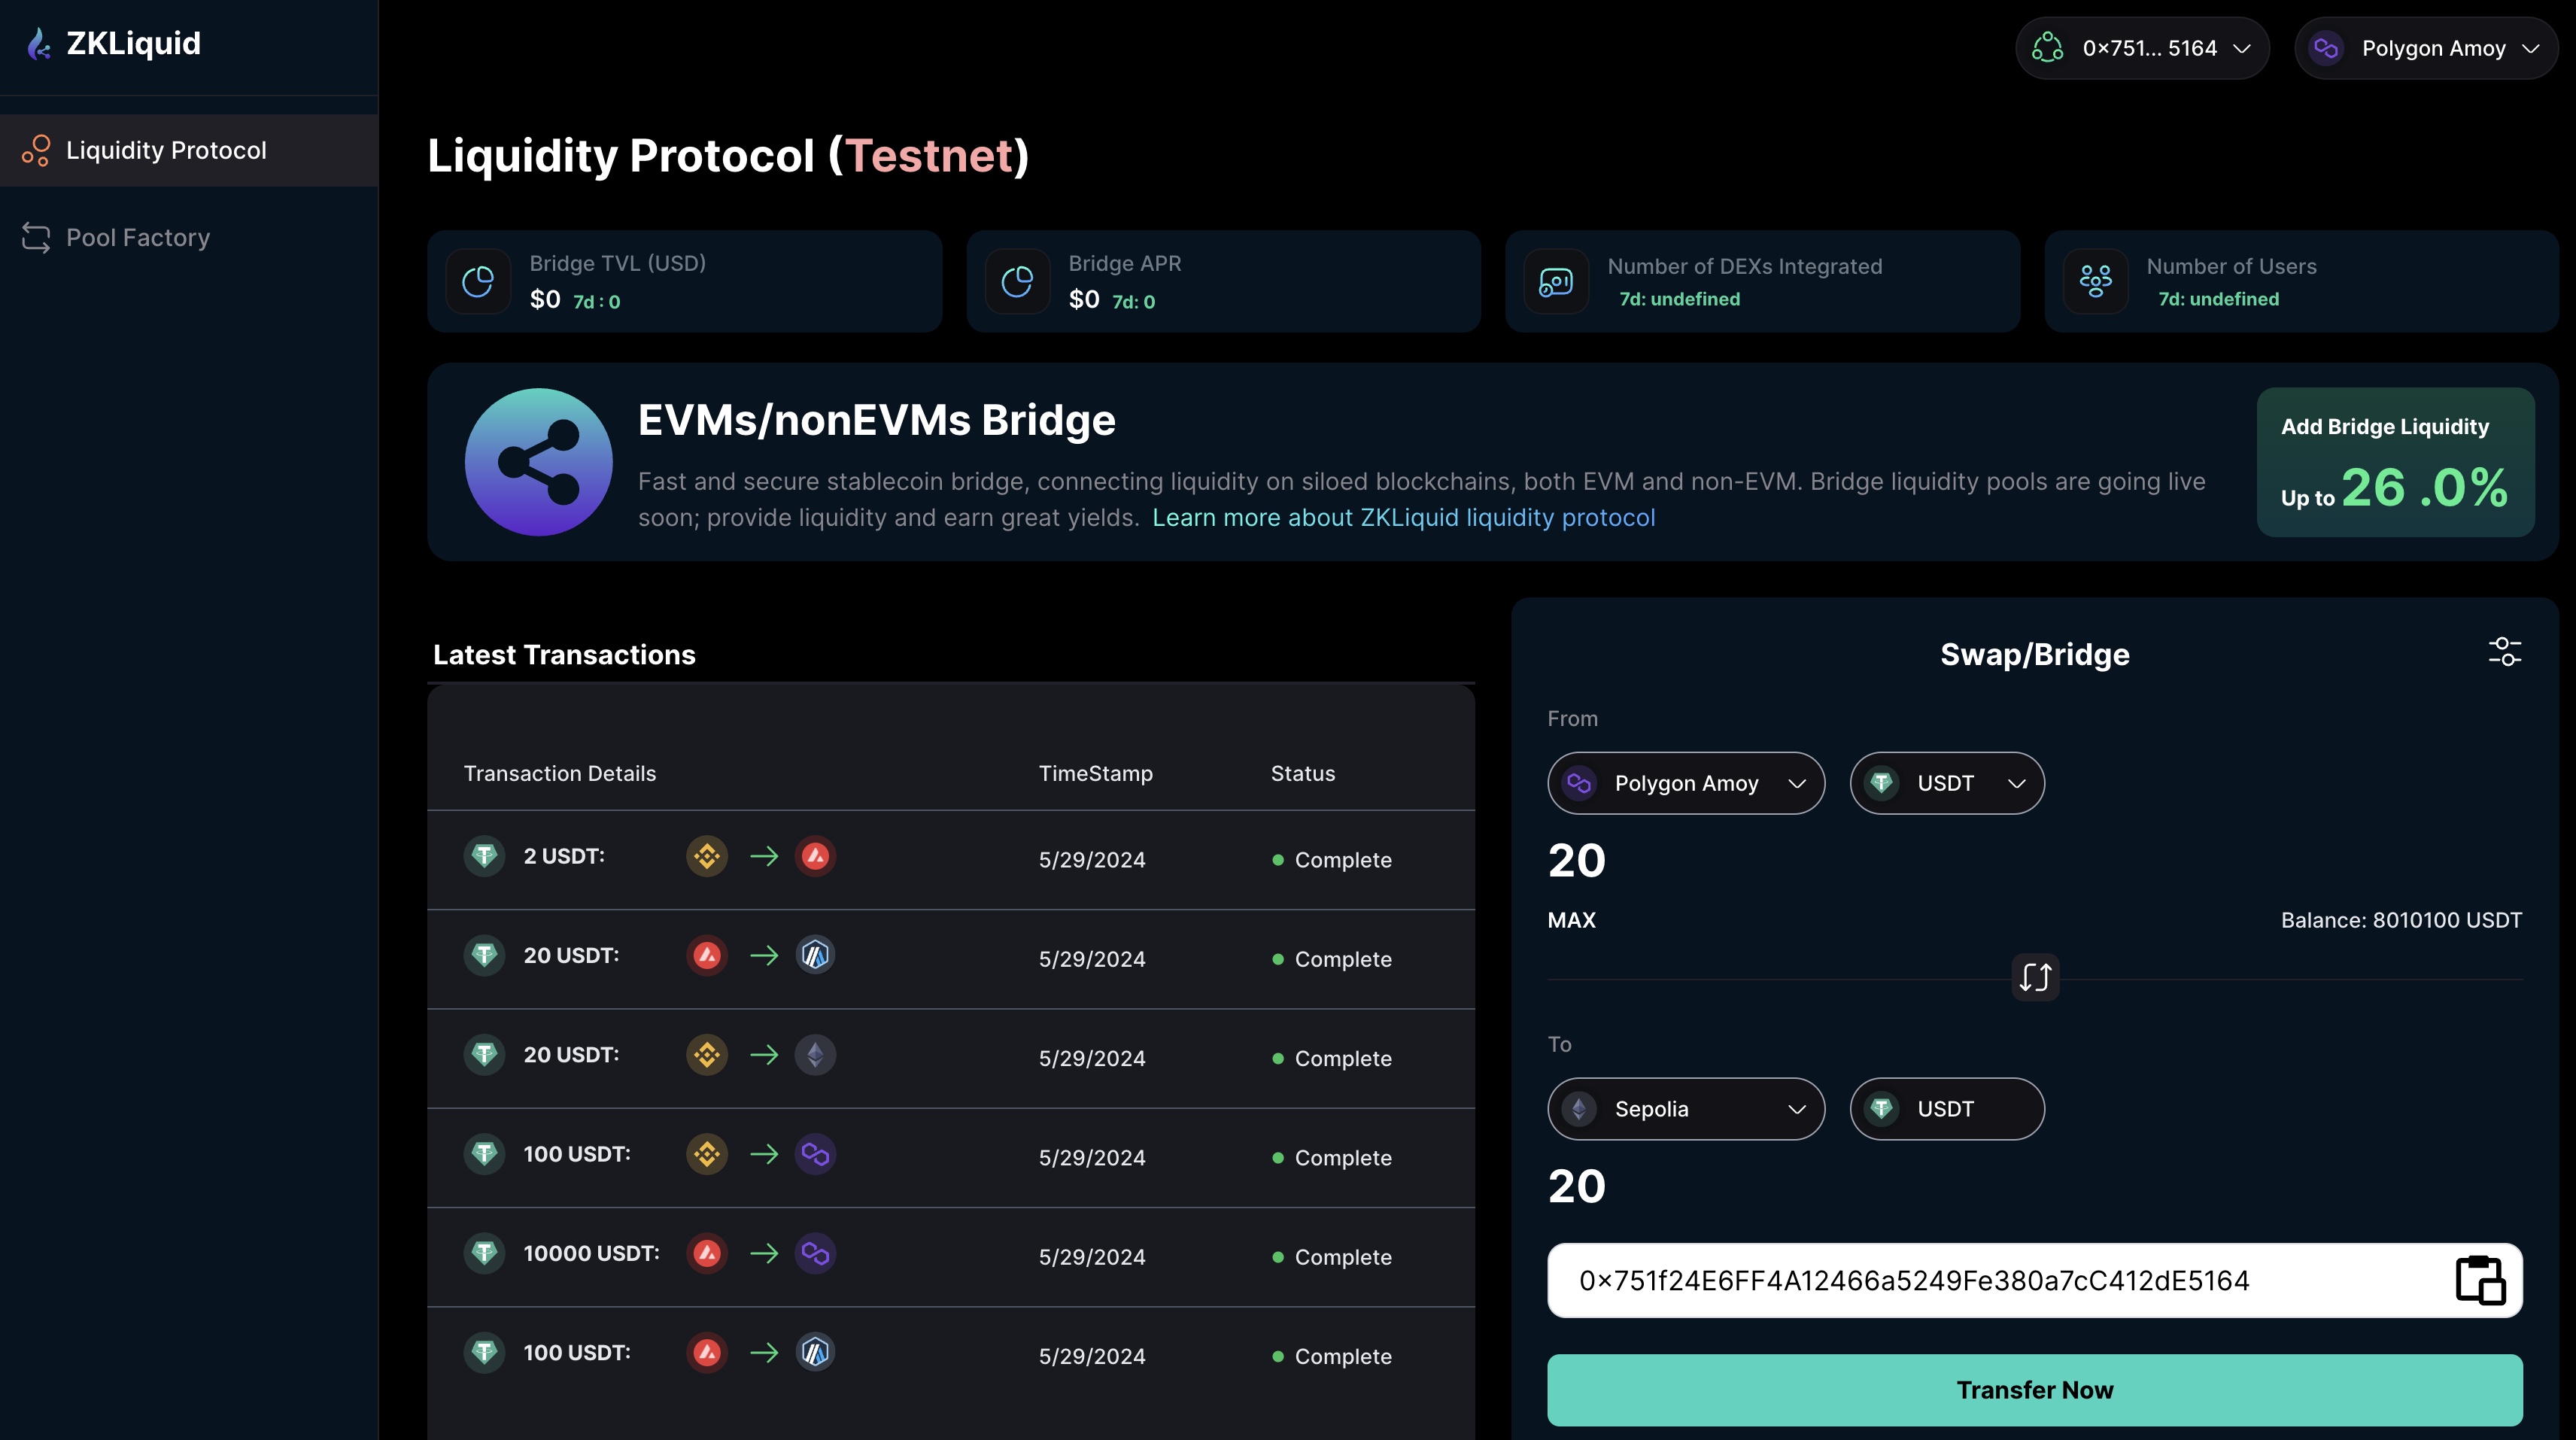Expand the To chain Sepolia dropdown
Image resolution: width=2576 pixels, height=1440 pixels.
1686,1109
